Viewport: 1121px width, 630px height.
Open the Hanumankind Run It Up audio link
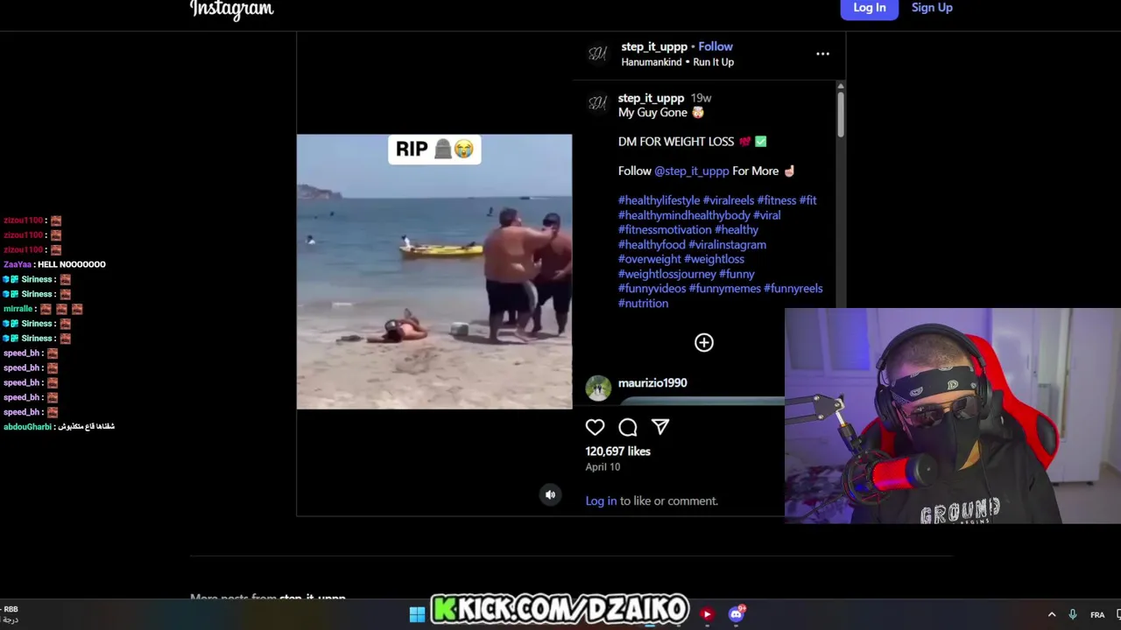677,62
